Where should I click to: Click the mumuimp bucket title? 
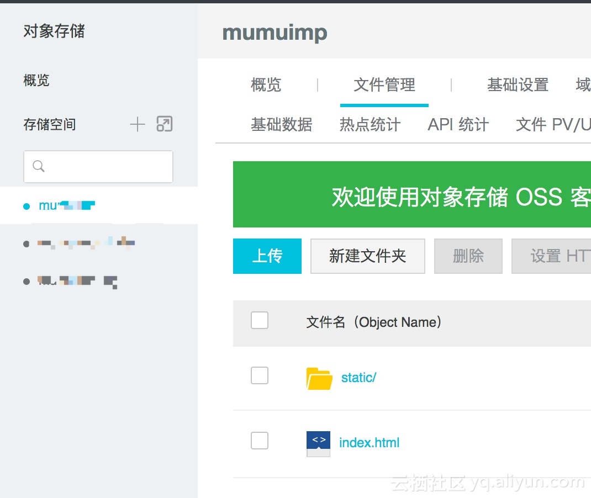(x=275, y=33)
